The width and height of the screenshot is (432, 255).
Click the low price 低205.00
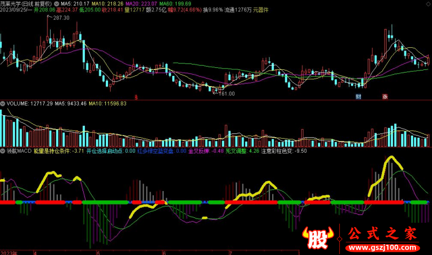pyautogui.click(x=90, y=10)
